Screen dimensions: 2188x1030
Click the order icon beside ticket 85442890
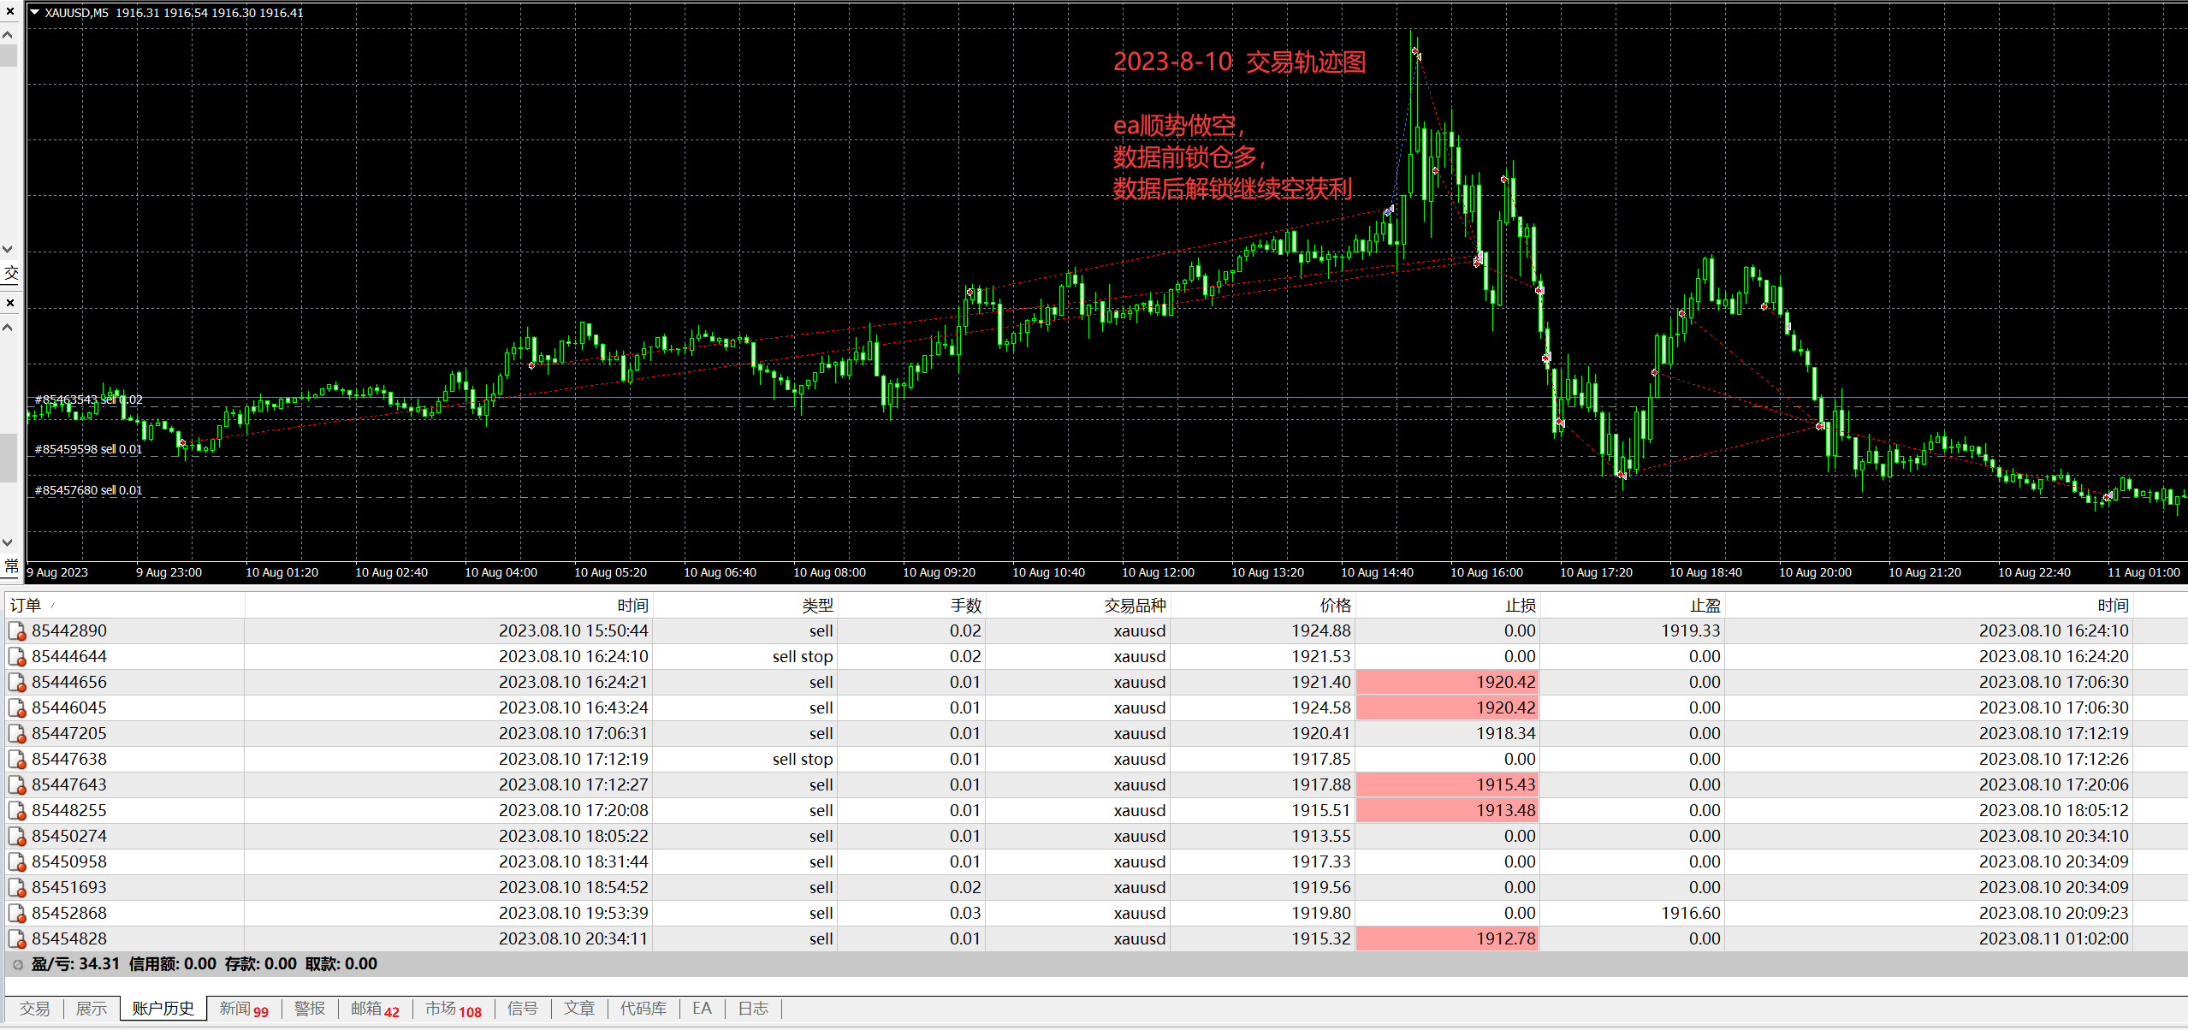[17, 630]
